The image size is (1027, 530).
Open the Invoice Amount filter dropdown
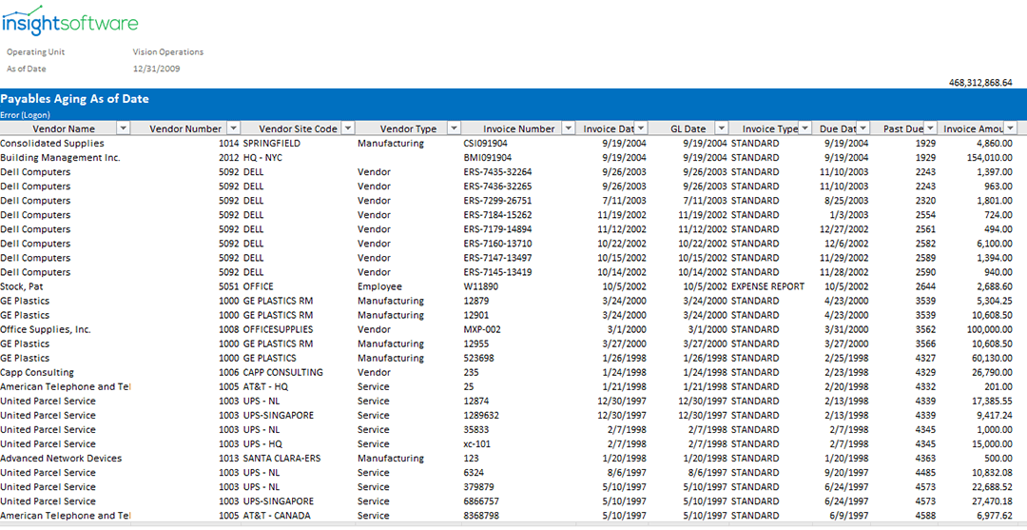coord(1011,128)
